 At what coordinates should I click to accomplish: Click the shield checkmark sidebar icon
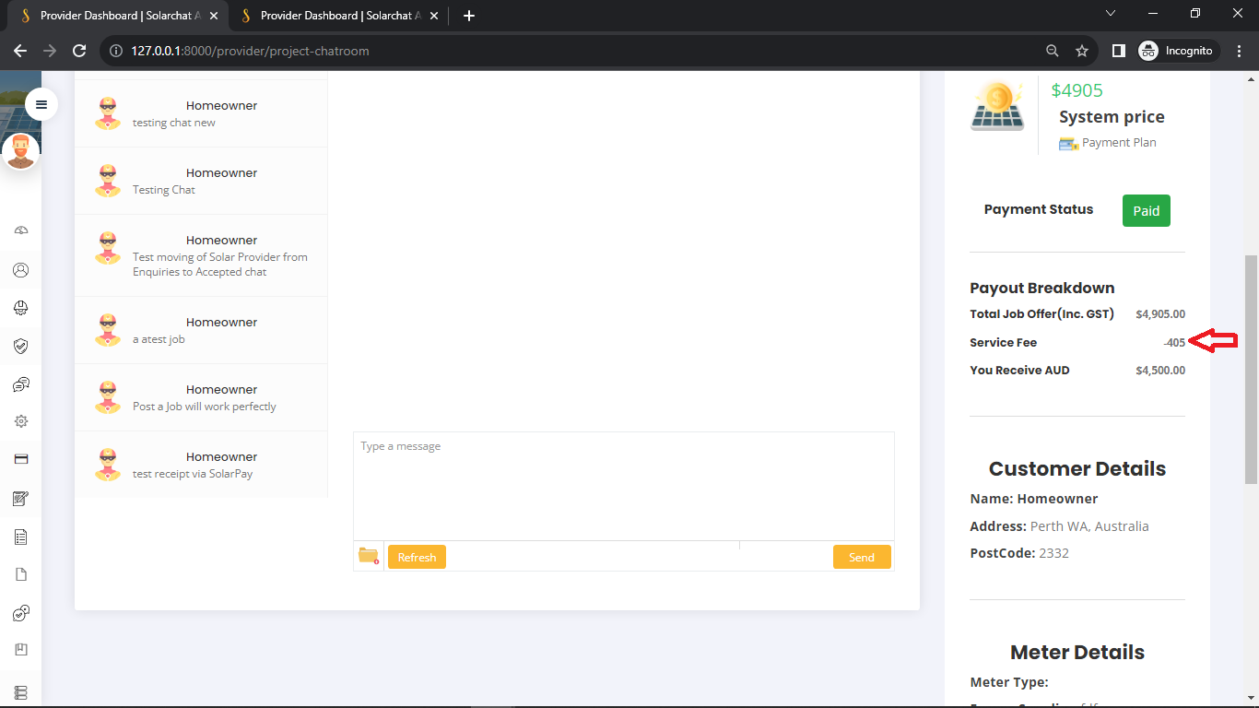[x=21, y=346]
